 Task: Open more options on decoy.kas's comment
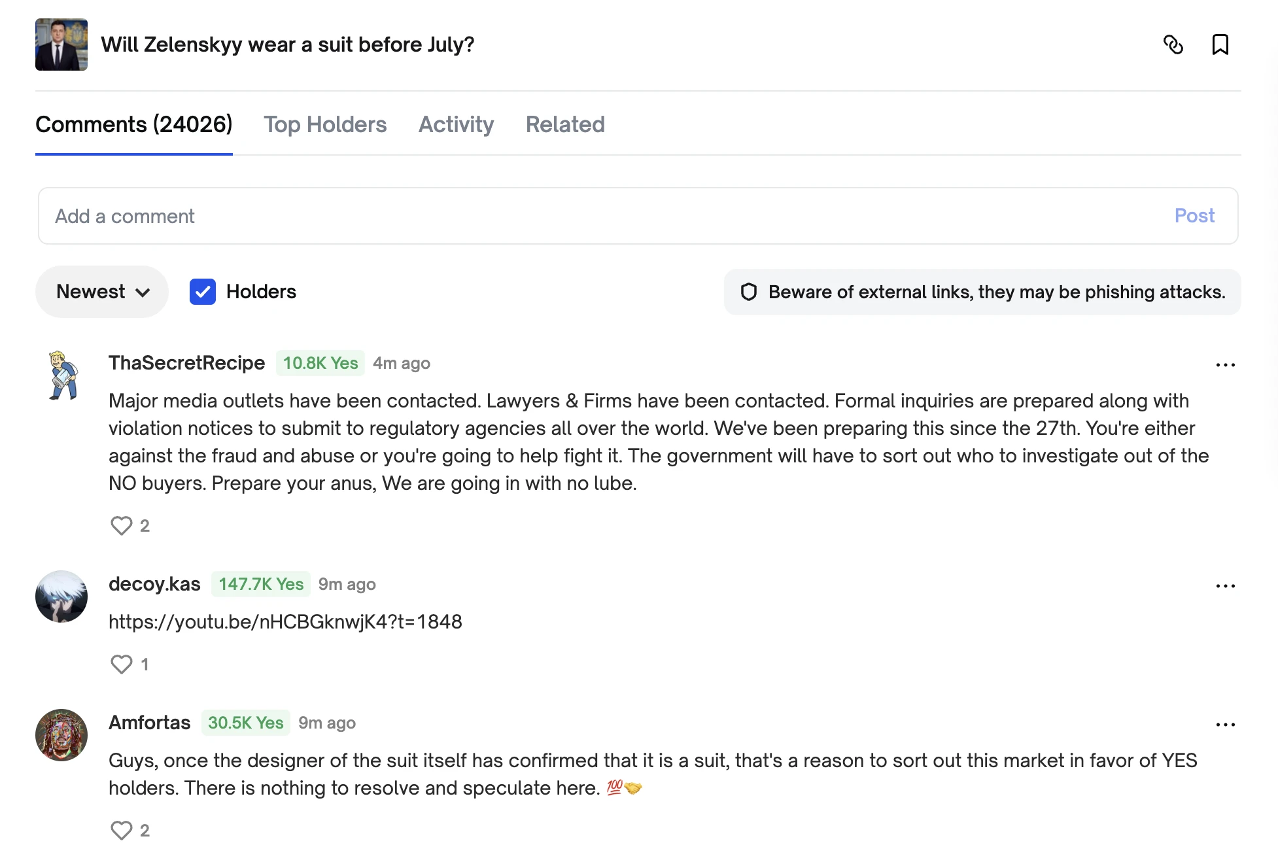pyautogui.click(x=1225, y=586)
